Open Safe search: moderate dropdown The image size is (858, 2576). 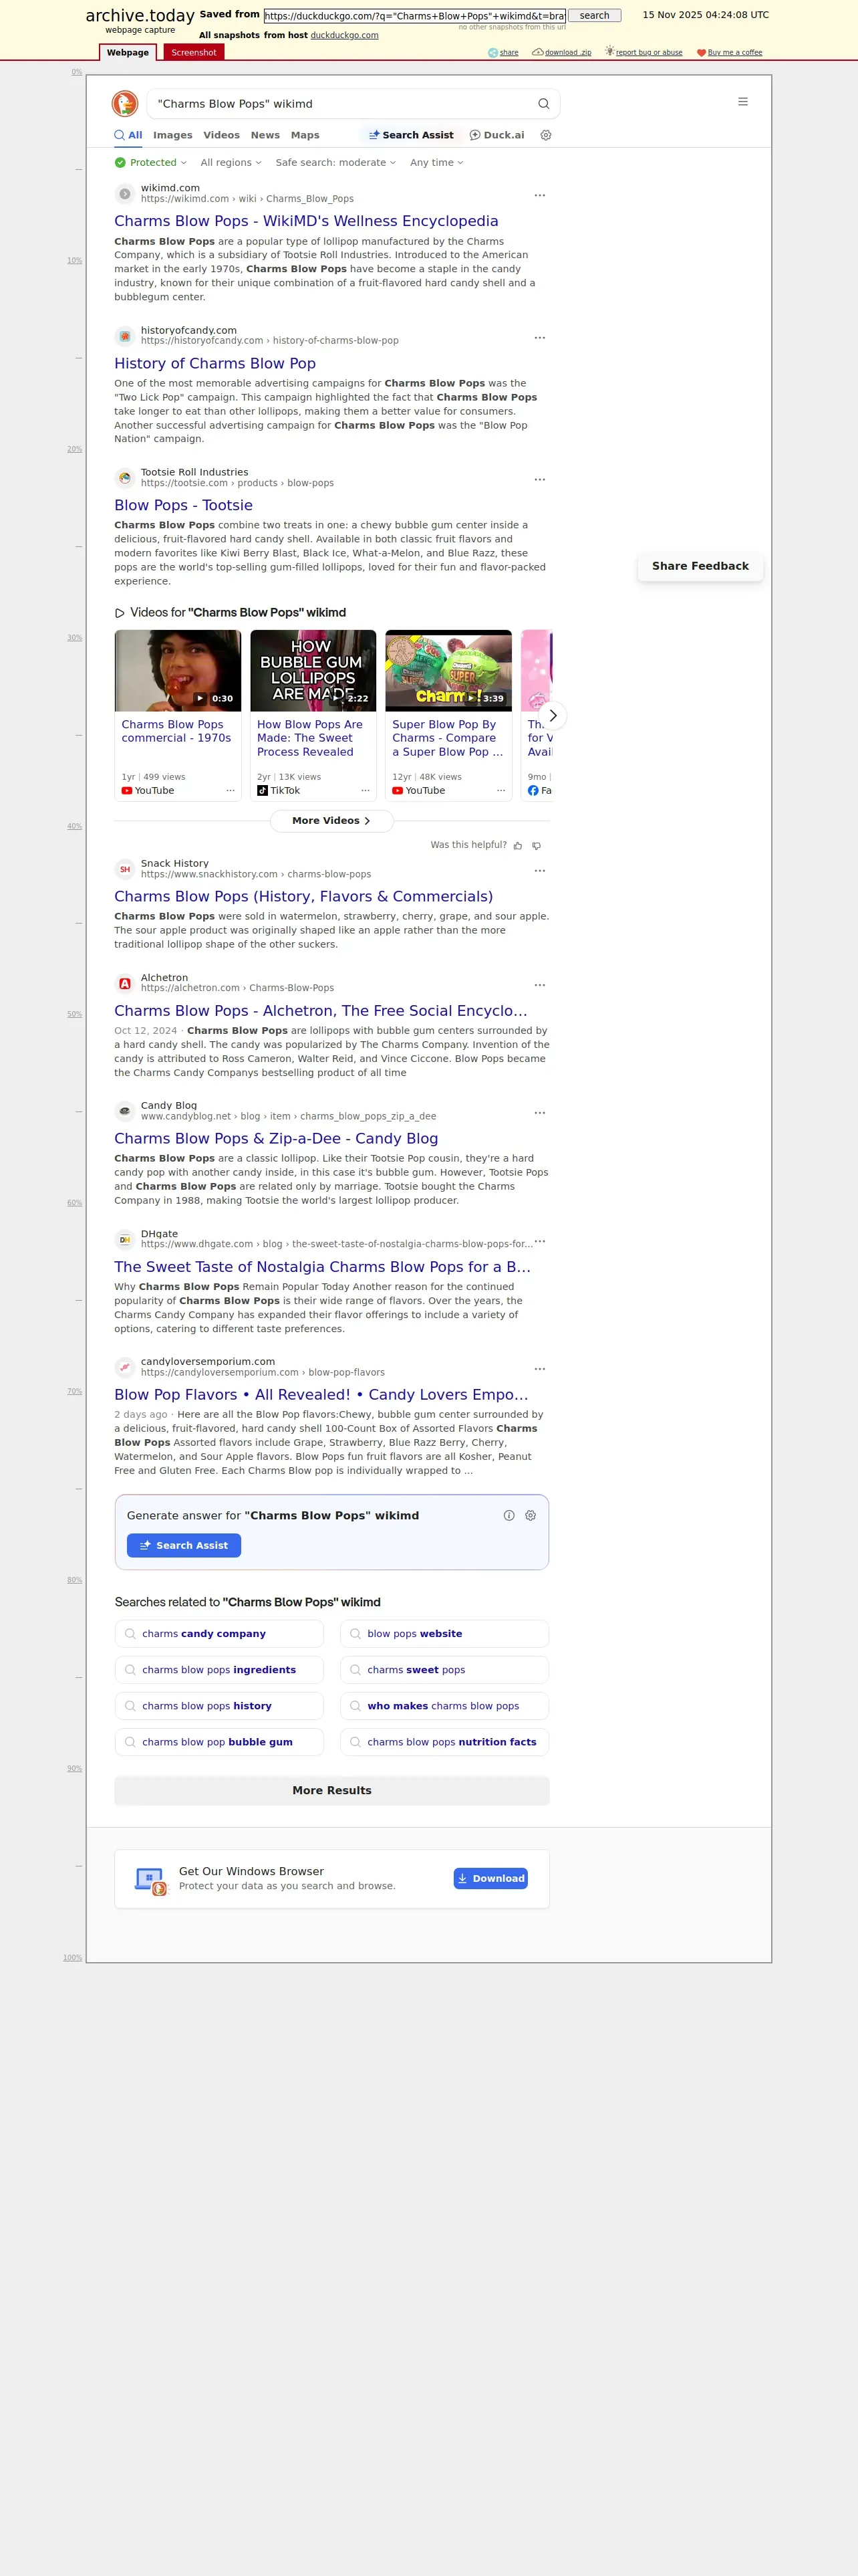coord(335,163)
